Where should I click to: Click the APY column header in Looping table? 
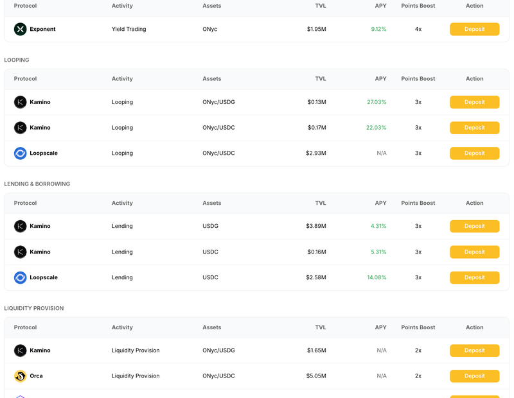(x=380, y=78)
